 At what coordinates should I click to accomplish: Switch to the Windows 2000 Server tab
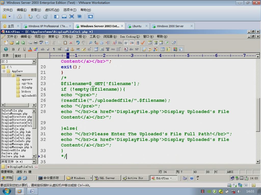pyautogui.click(x=173, y=26)
